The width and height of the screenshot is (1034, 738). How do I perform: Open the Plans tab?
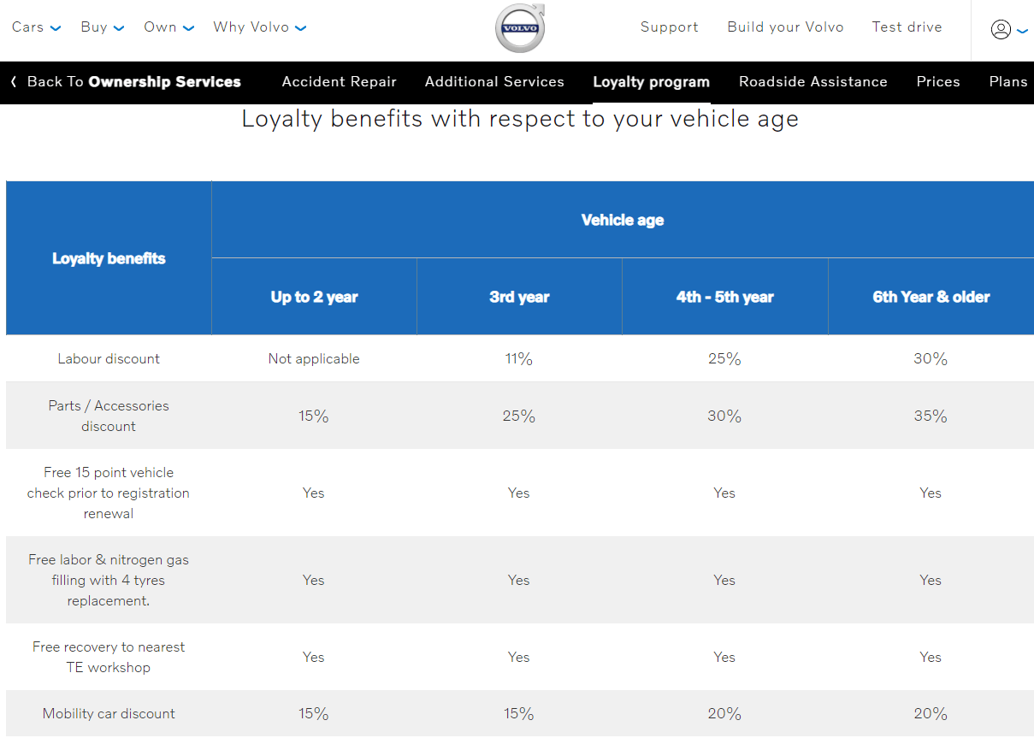(x=1008, y=82)
